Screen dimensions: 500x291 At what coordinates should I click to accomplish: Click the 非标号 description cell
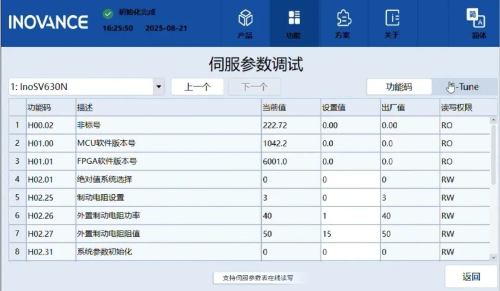(x=169, y=125)
